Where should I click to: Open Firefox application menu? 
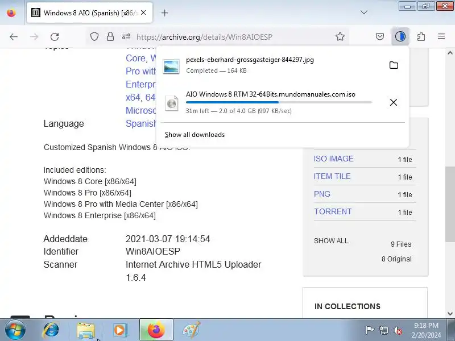441,36
